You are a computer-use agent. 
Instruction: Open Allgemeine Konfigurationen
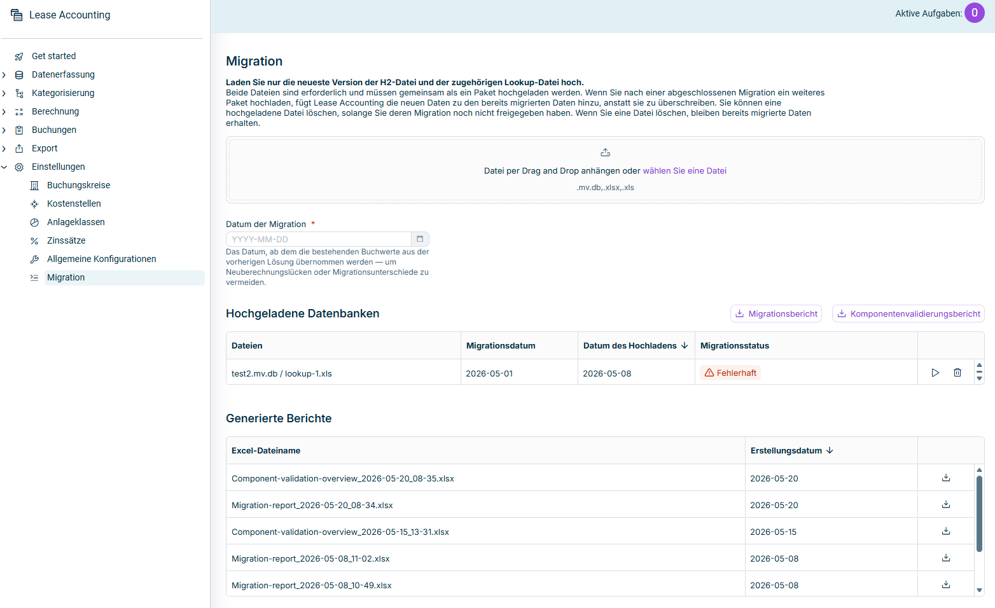click(x=102, y=259)
